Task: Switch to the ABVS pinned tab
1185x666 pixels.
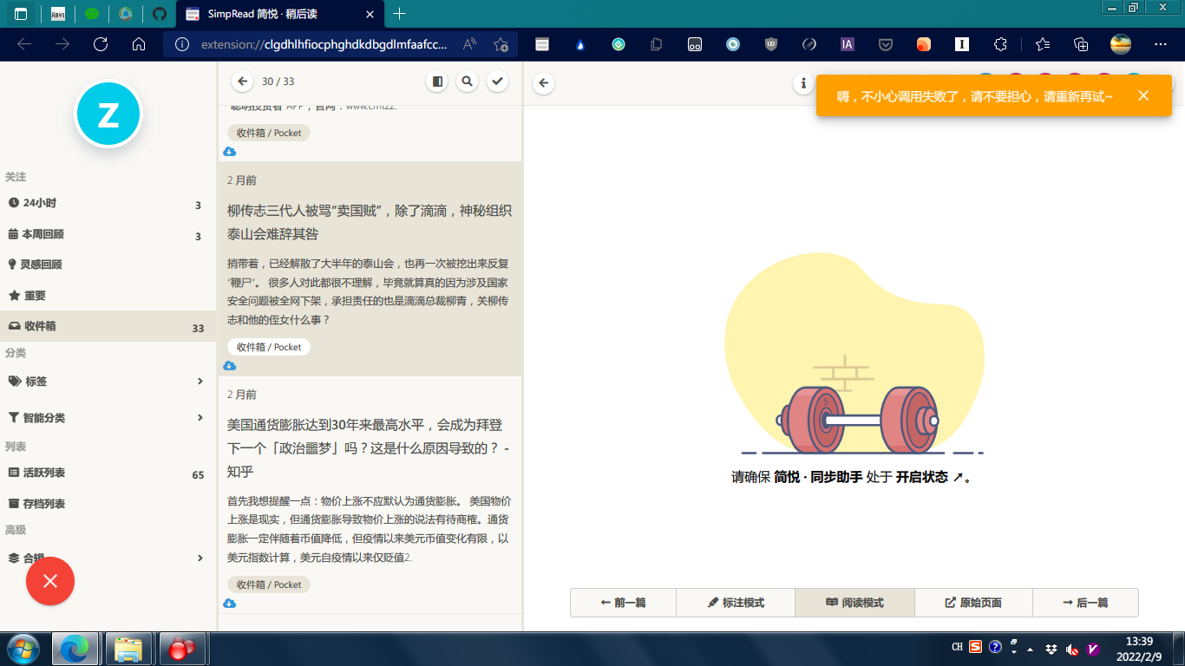Action: pyautogui.click(x=57, y=14)
